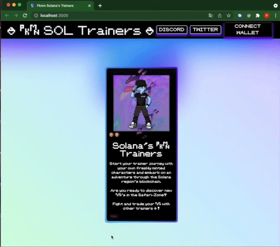The image size is (280, 247).
Task: Open the tab search dropdown arrow
Action: [x=275, y=6]
